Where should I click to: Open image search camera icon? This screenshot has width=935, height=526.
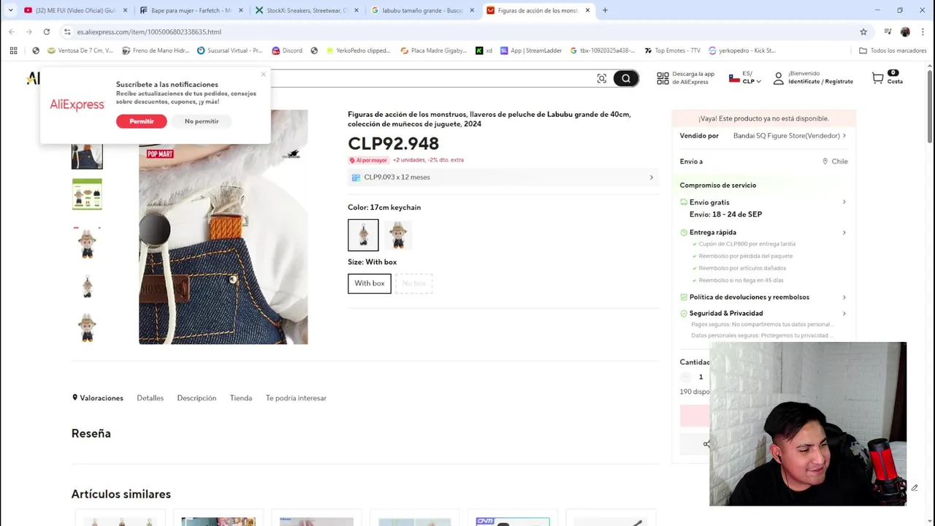tap(601, 78)
